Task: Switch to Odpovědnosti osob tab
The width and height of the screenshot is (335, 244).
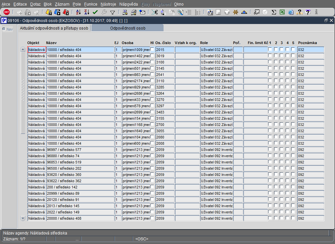Action: [128, 28]
